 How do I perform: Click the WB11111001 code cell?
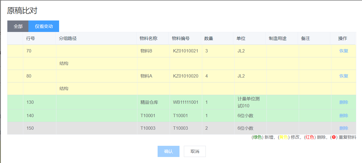(x=186, y=102)
